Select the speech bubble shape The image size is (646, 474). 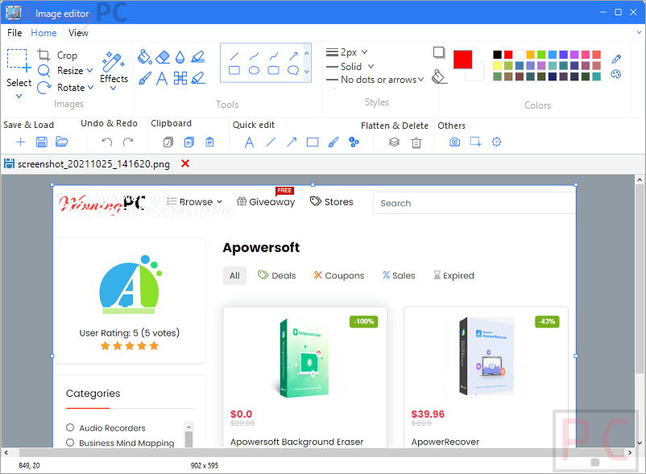pyautogui.click(x=293, y=70)
